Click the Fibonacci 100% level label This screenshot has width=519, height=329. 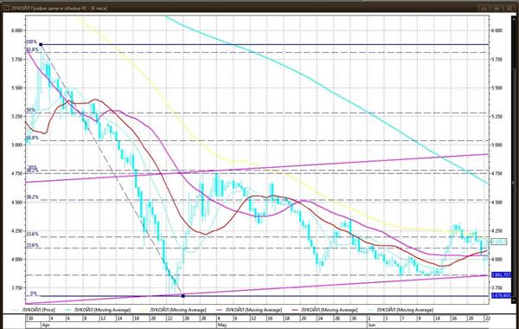pos(32,42)
